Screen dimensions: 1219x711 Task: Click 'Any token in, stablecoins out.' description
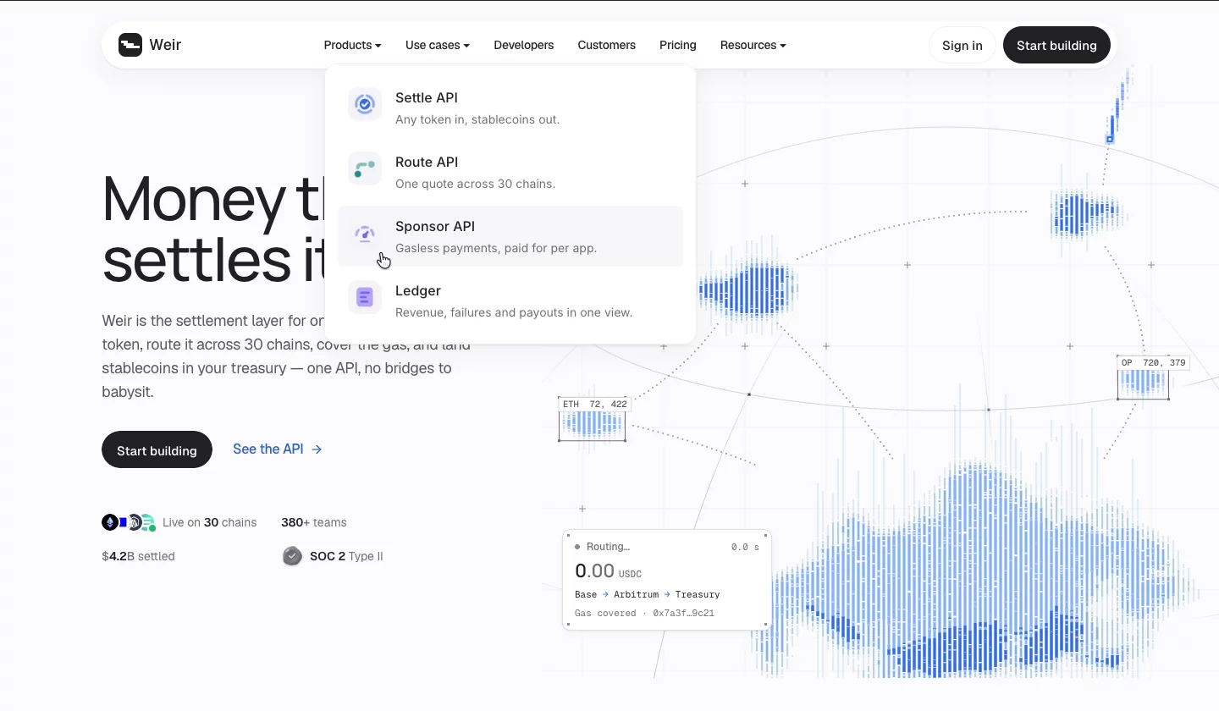[477, 119]
